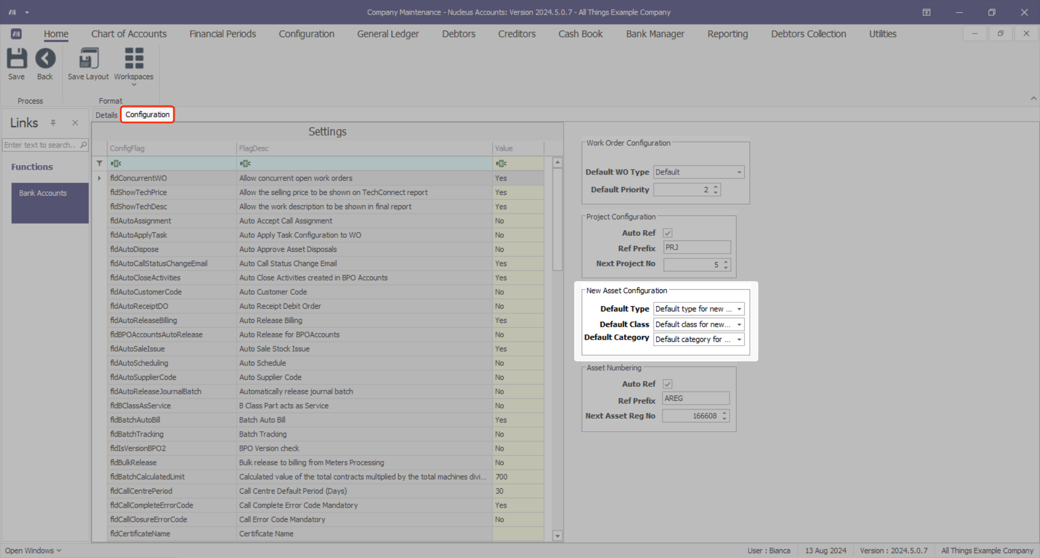
Task: Open the Debtors tab
Action: click(x=459, y=34)
